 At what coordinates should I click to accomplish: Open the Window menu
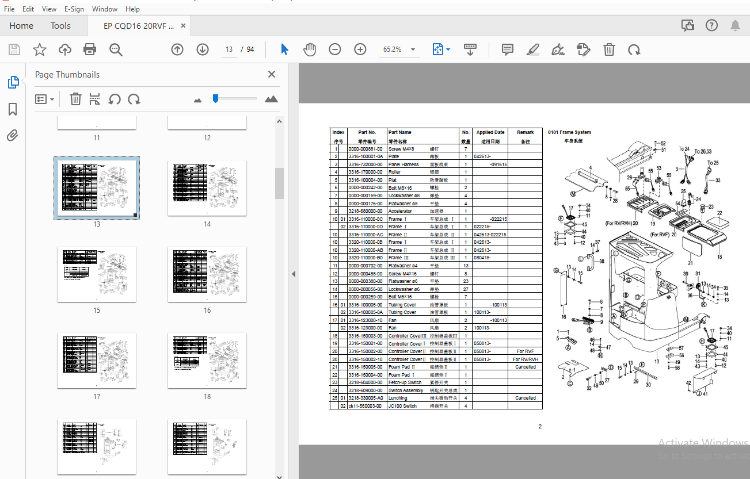click(x=105, y=9)
